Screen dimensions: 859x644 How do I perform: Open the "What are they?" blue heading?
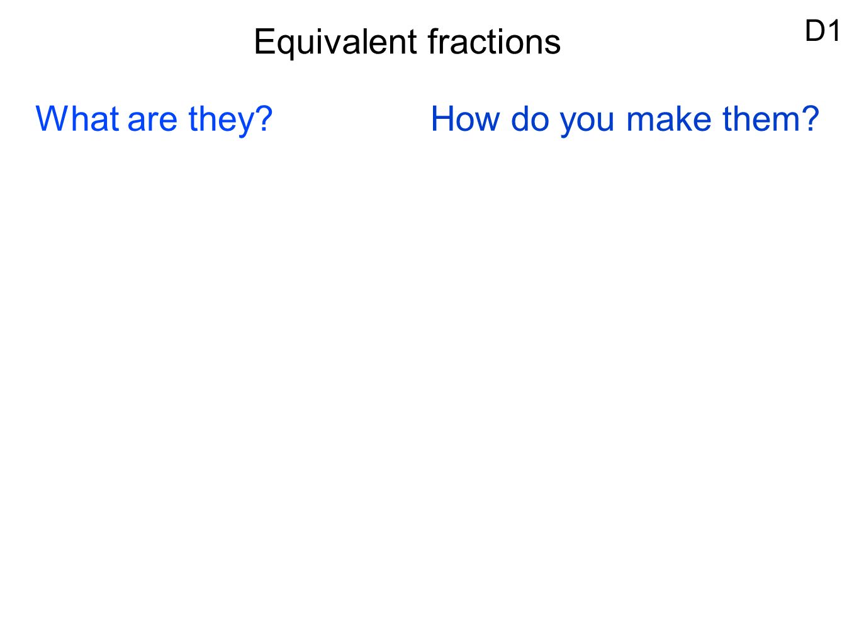click(154, 119)
